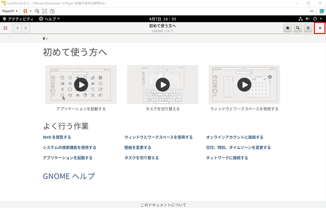The width and height of the screenshot is (326, 208).
Task: Click the clock 4月7日 18:55
Action: coord(163,19)
